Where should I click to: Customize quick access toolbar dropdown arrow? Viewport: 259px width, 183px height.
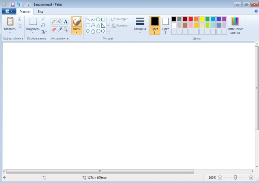[x=28, y=5]
